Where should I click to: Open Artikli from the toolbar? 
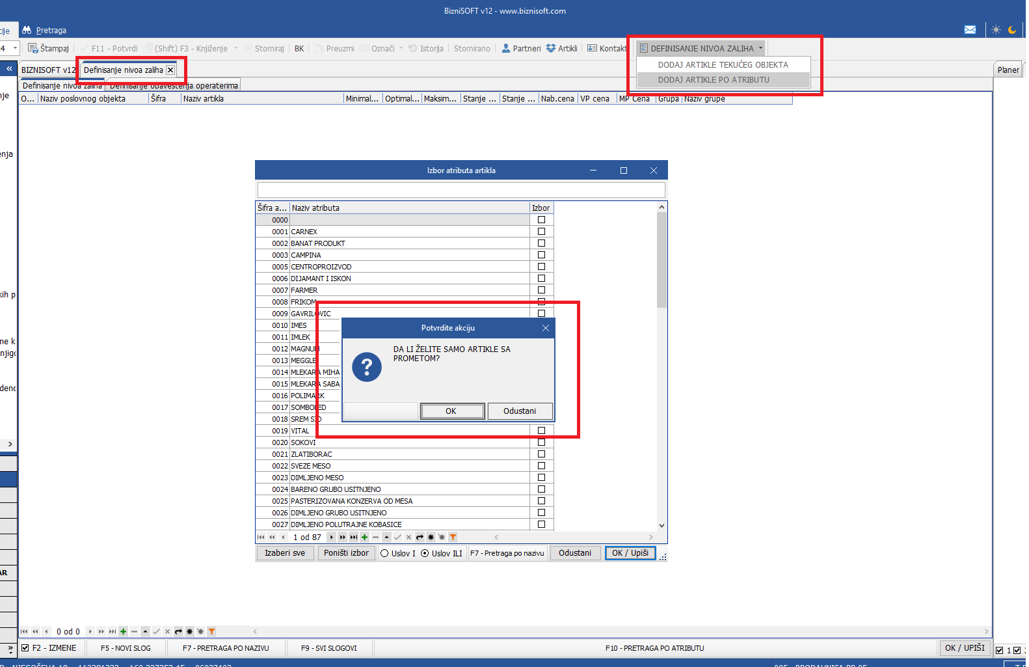562,48
